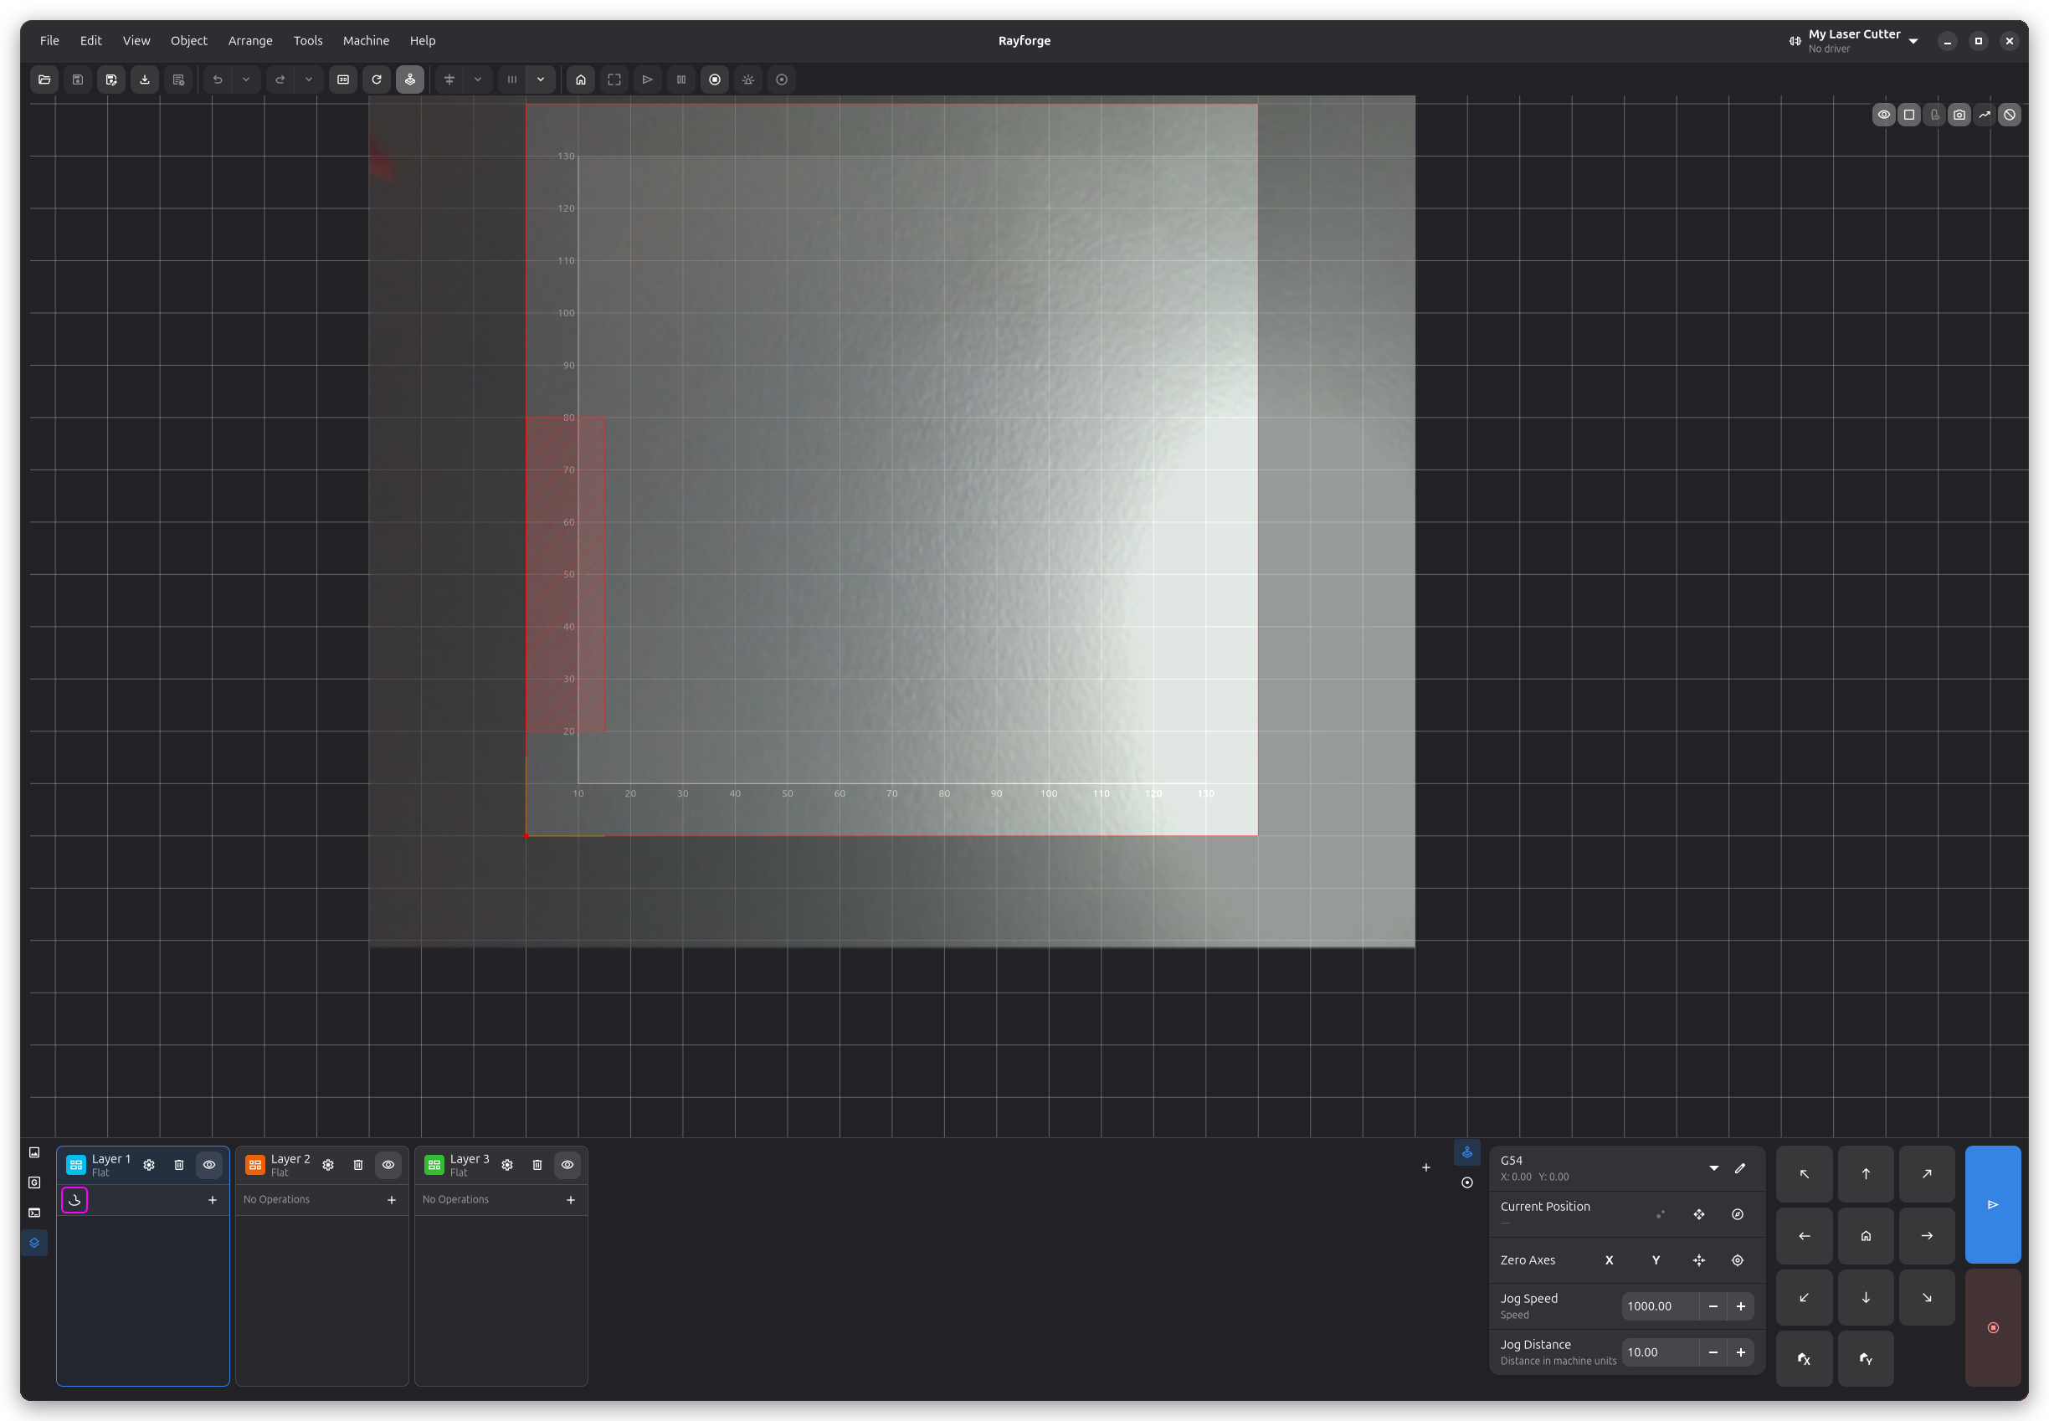The width and height of the screenshot is (2049, 1421).
Task: Expand the undo history dropdown arrow
Action: pyautogui.click(x=246, y=80)
